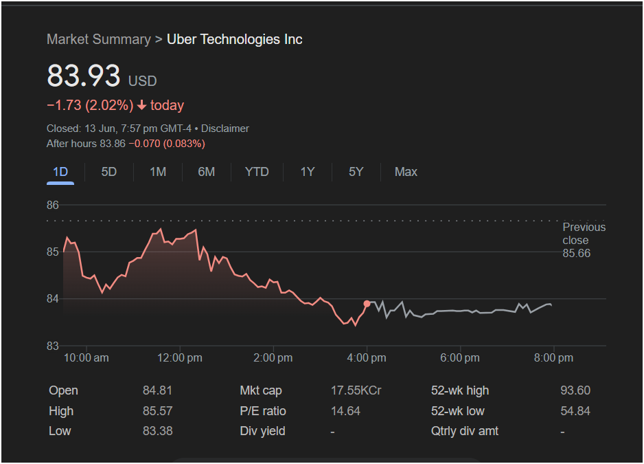Screen dimensions: 644x464
Task: Click the Mkt cap label
Action: tap(261, 390)
